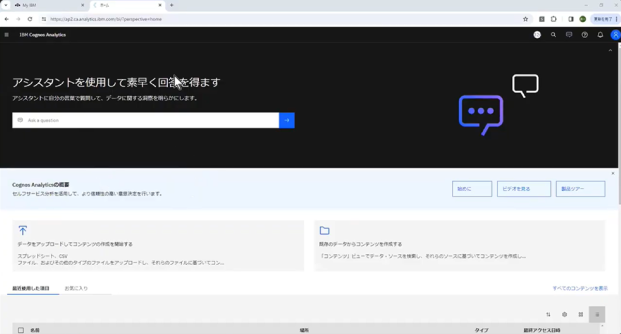The width and height of the screenshot is (621, 334).
Task: Go forward in browser history
Action: [18, 19]
